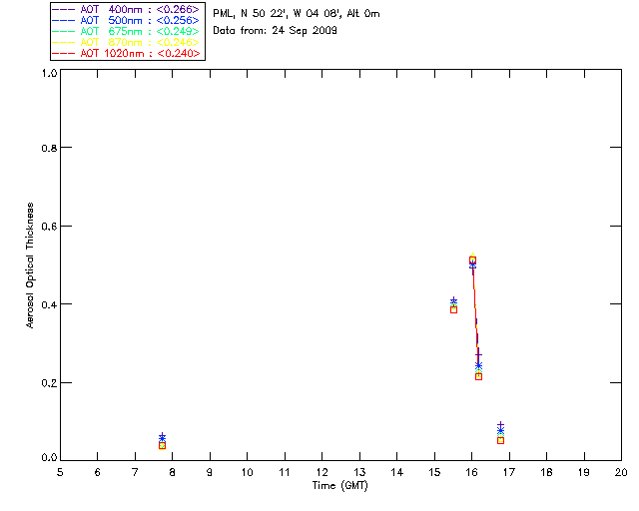
Task: Click the x-axis tick label 17
Action: (x=509, y=472)
